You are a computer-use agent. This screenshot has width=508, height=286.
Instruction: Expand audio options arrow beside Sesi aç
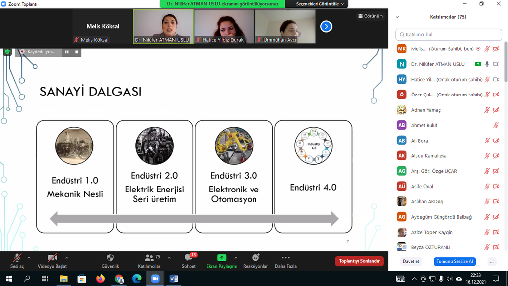(x=29, y=258)
